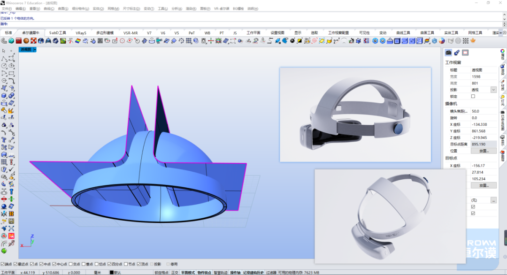This screenshot has width=507, height=275.
Task: Toggle the 锁定 checkbox in viewport properties
Action: [x=473, y=96]
